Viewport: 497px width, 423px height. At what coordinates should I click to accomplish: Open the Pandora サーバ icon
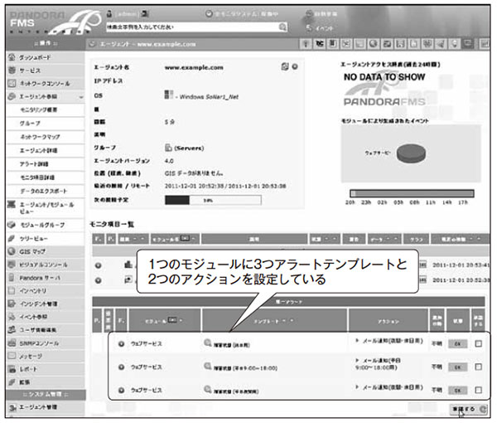coord(12,278)
